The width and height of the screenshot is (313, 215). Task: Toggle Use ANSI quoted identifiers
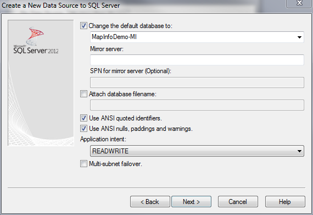pos(83,118)
